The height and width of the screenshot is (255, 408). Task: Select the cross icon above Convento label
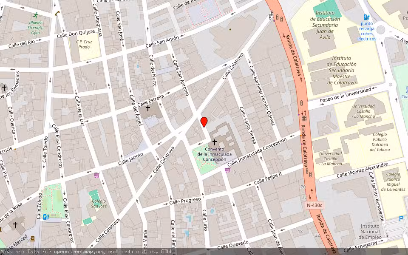[x=214, y=142]
